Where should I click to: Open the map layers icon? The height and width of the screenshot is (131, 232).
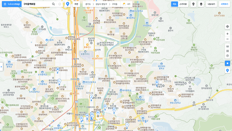pos(201,4)
